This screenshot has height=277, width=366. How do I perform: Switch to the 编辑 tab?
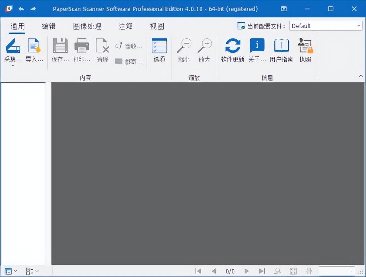click(49, 26)
